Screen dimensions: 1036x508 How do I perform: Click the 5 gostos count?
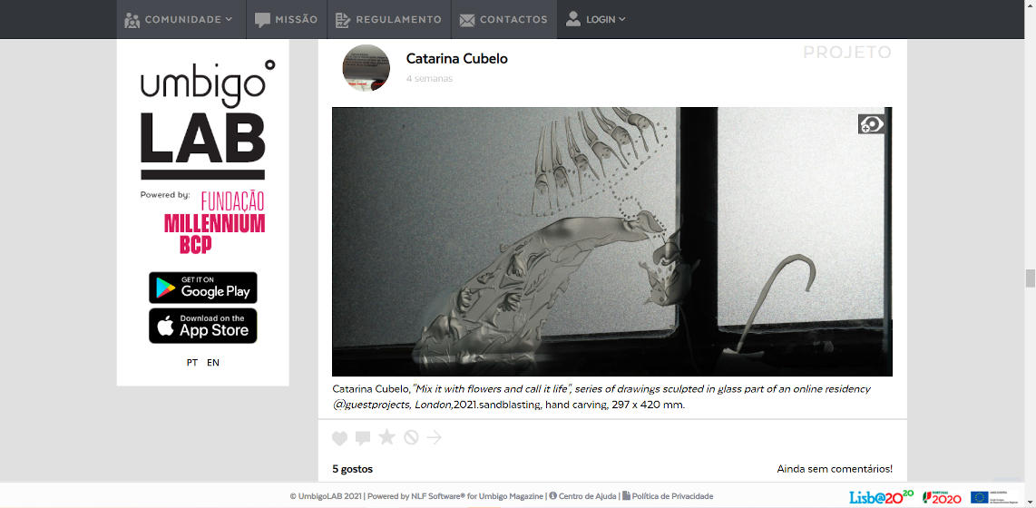[352, 469]
